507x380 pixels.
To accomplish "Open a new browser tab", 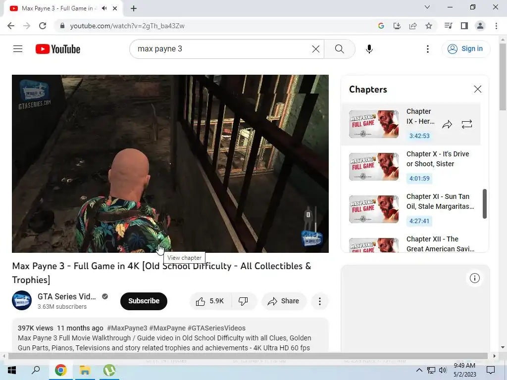I will [134, 8].
